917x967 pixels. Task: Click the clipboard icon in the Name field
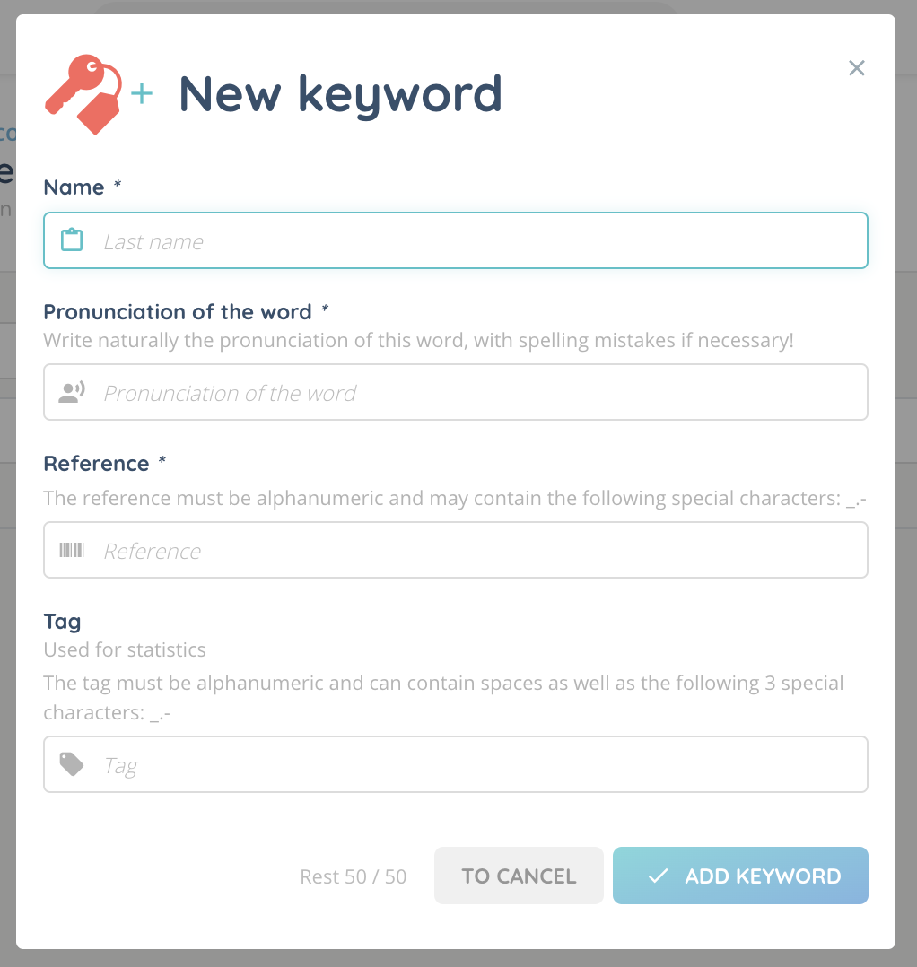(72, 240)
